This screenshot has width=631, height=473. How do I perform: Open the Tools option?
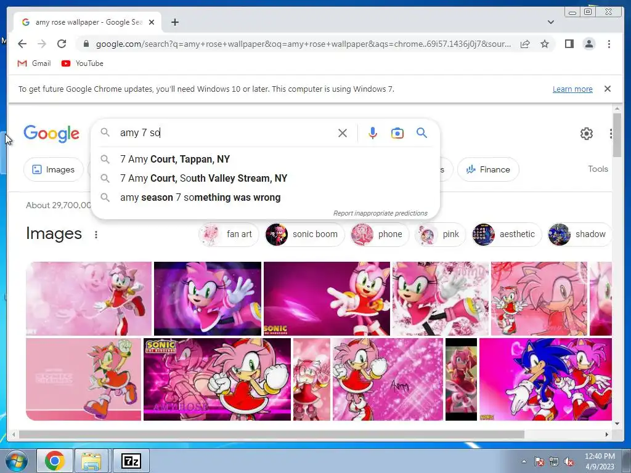coord(598,169)
